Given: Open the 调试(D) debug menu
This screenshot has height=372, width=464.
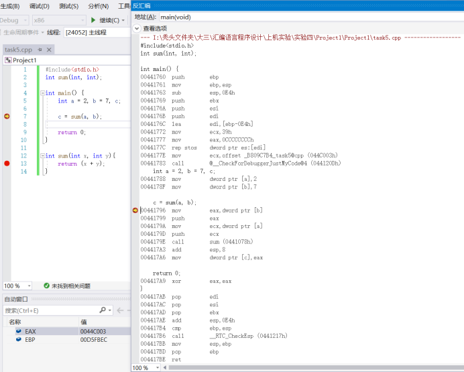Looking at the screenshot, I should (x=40, y=6).
